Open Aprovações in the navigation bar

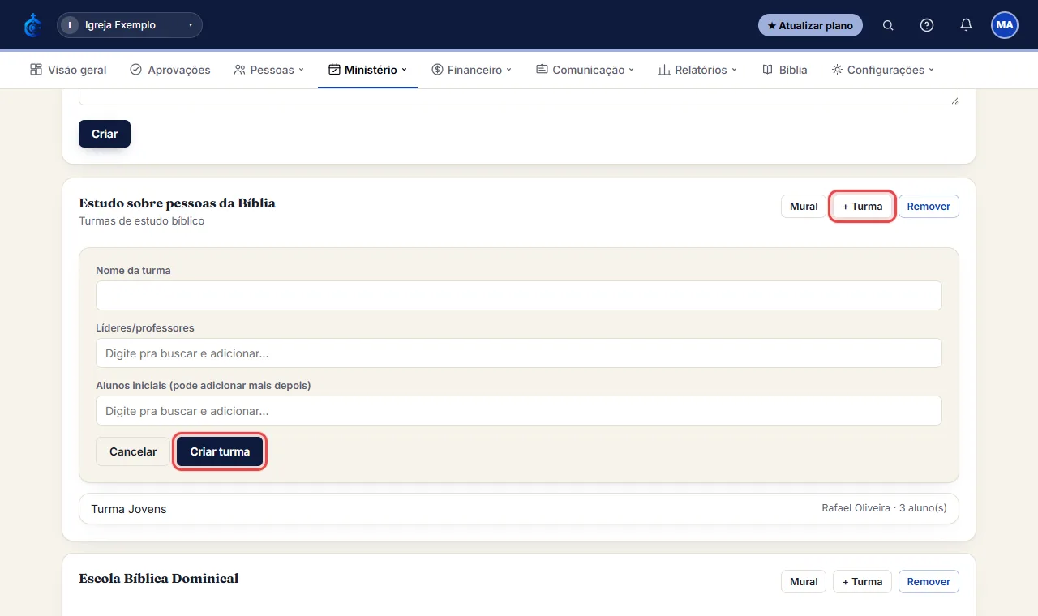[170, 70]
